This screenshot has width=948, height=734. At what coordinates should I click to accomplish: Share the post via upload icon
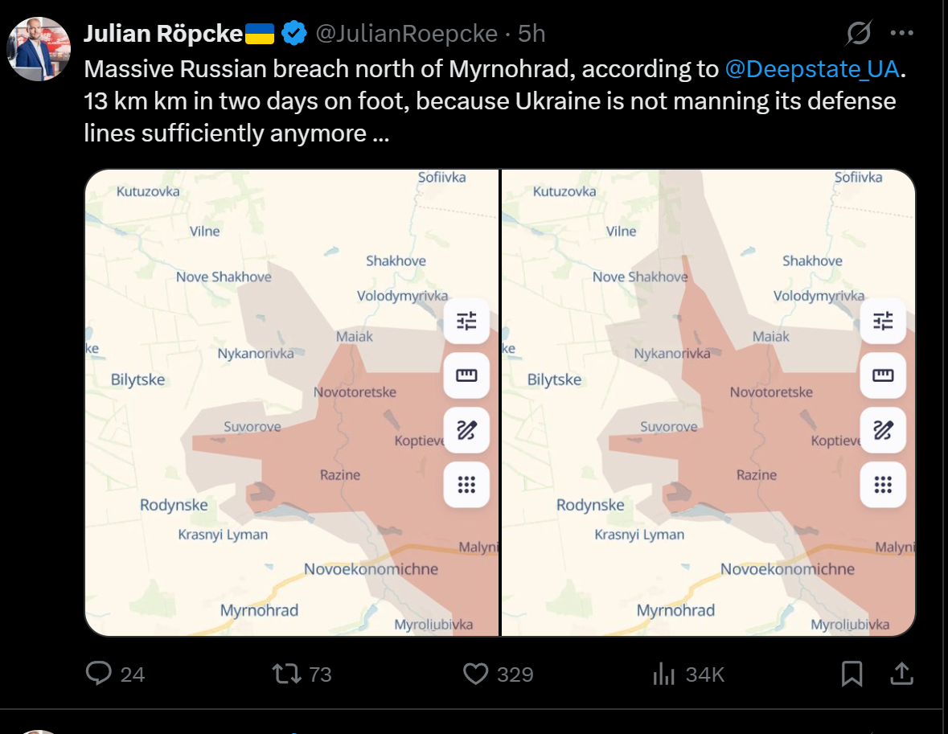[901, 674]
